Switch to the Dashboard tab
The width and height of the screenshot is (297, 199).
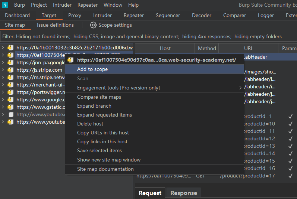17,15
